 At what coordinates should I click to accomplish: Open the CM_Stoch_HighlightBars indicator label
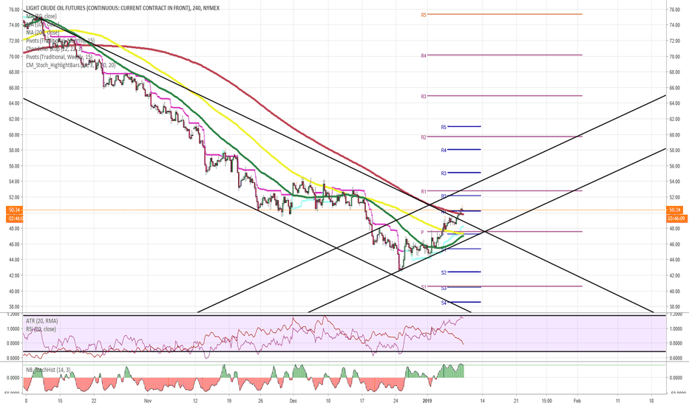click(x=71, y=66)
